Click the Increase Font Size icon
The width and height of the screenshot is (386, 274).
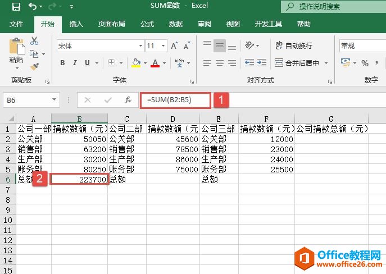click(174, 45)
